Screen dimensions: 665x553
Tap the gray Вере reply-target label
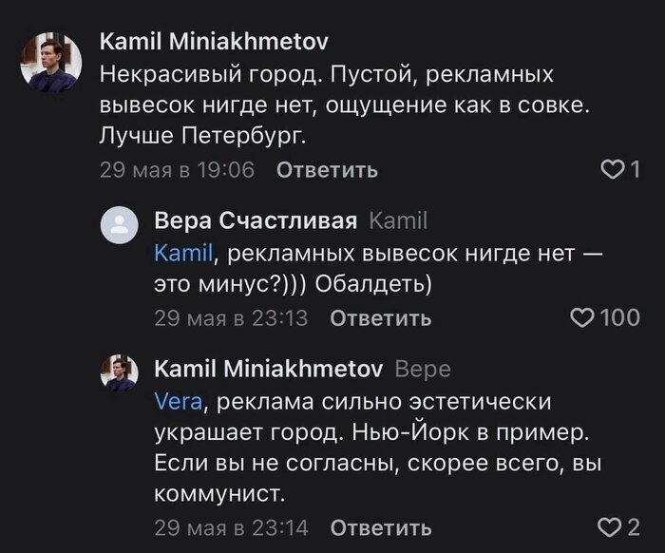click(423, 370)
